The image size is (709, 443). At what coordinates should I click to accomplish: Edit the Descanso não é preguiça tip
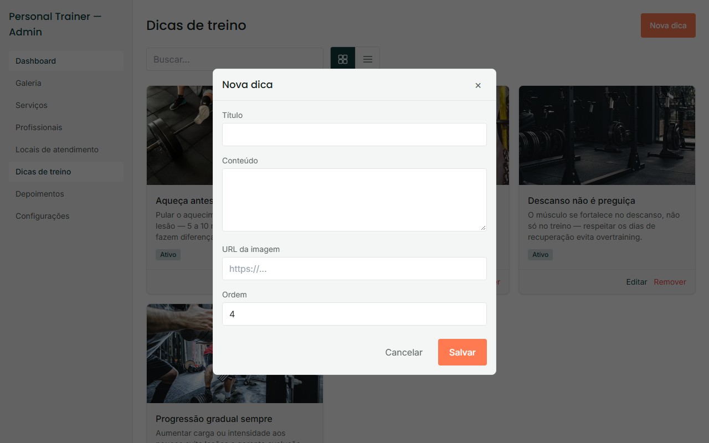pos(636,282)
